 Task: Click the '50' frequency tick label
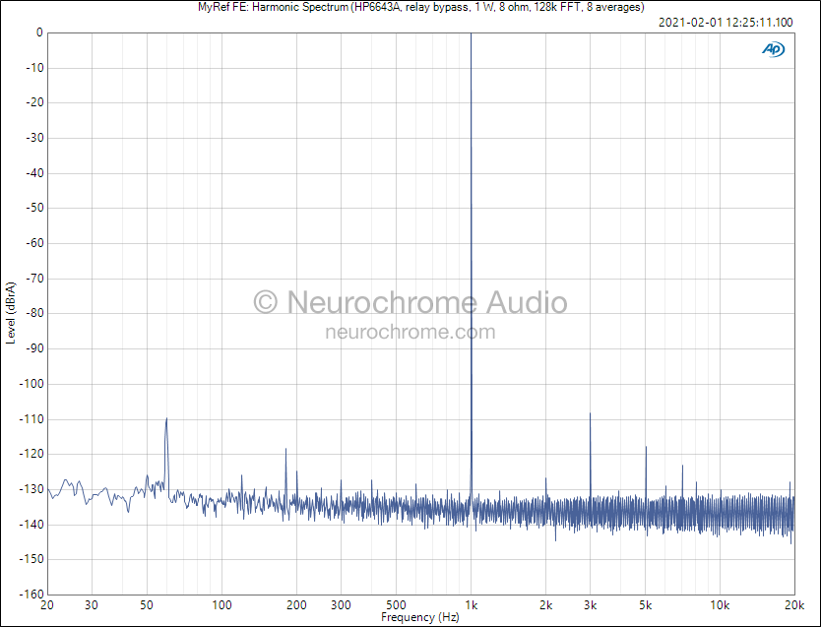click(147, 605)
